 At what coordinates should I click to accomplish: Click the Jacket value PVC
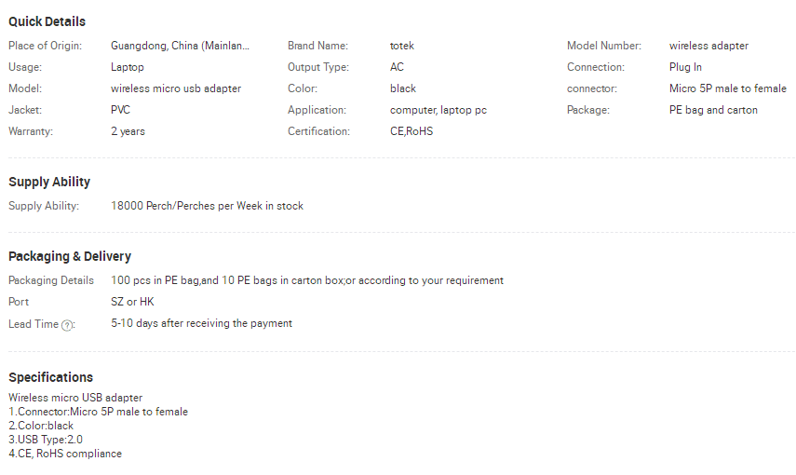120,110
